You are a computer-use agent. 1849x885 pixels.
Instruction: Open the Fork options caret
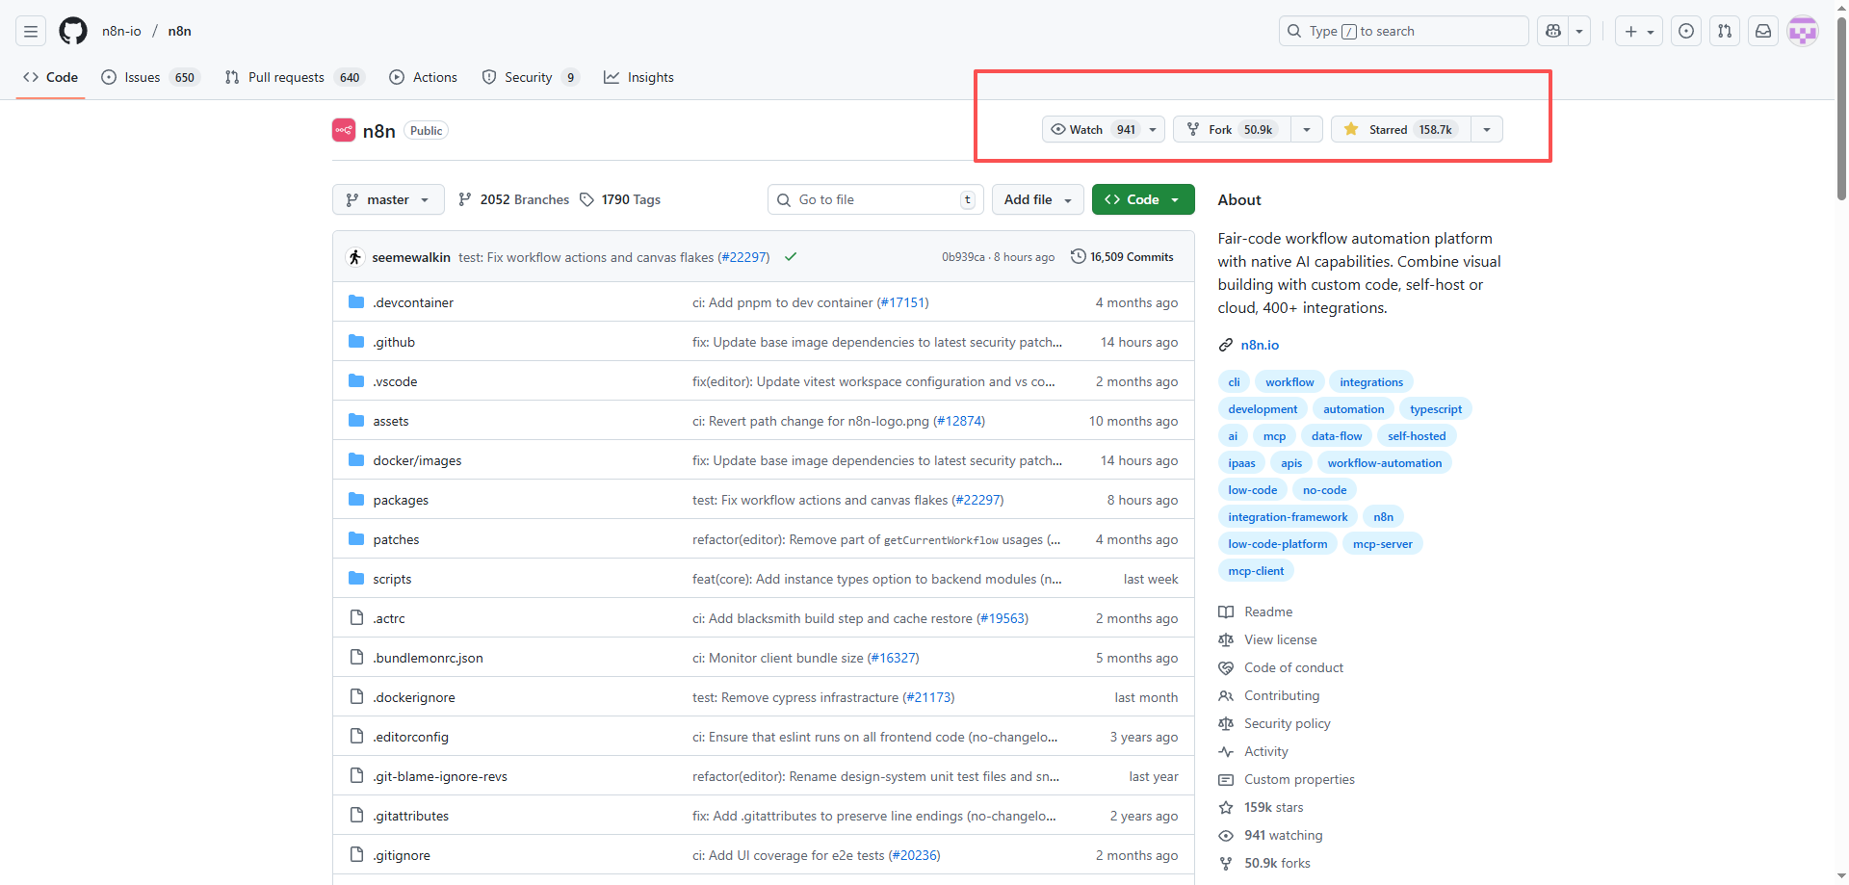coord(1306,128)
